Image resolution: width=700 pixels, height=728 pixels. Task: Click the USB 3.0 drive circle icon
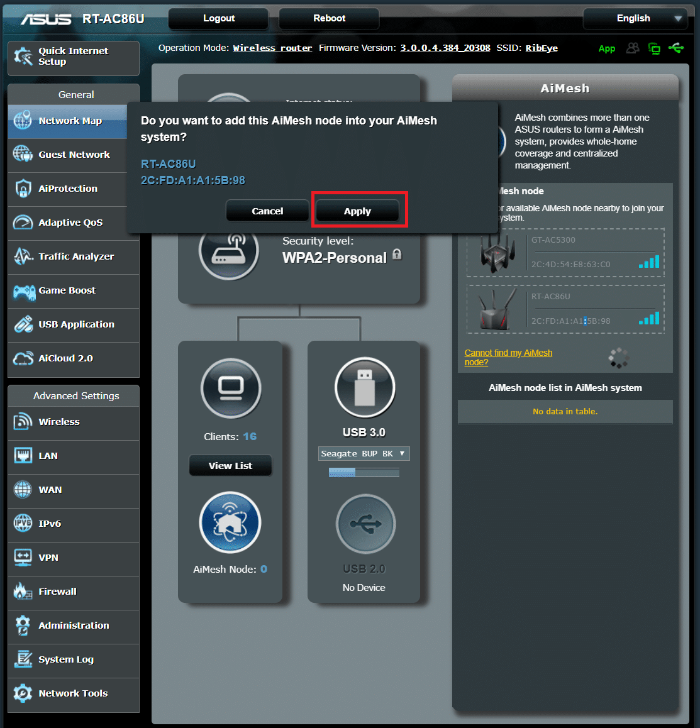[365, 387]
